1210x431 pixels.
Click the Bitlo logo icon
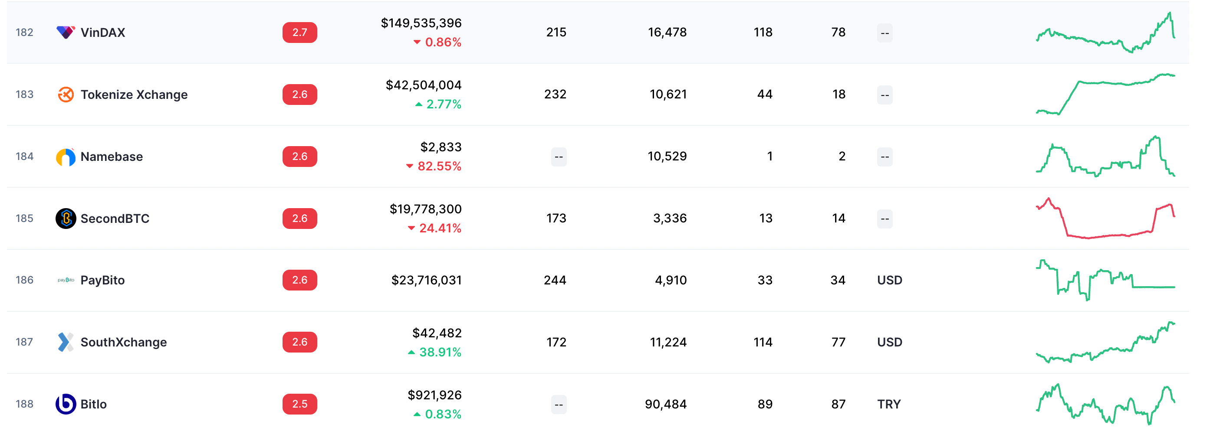coord(66,404)
